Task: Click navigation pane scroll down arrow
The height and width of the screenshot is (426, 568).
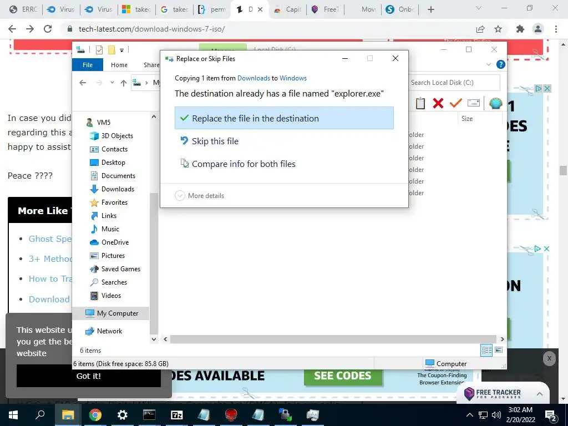Action: [154, 339]
